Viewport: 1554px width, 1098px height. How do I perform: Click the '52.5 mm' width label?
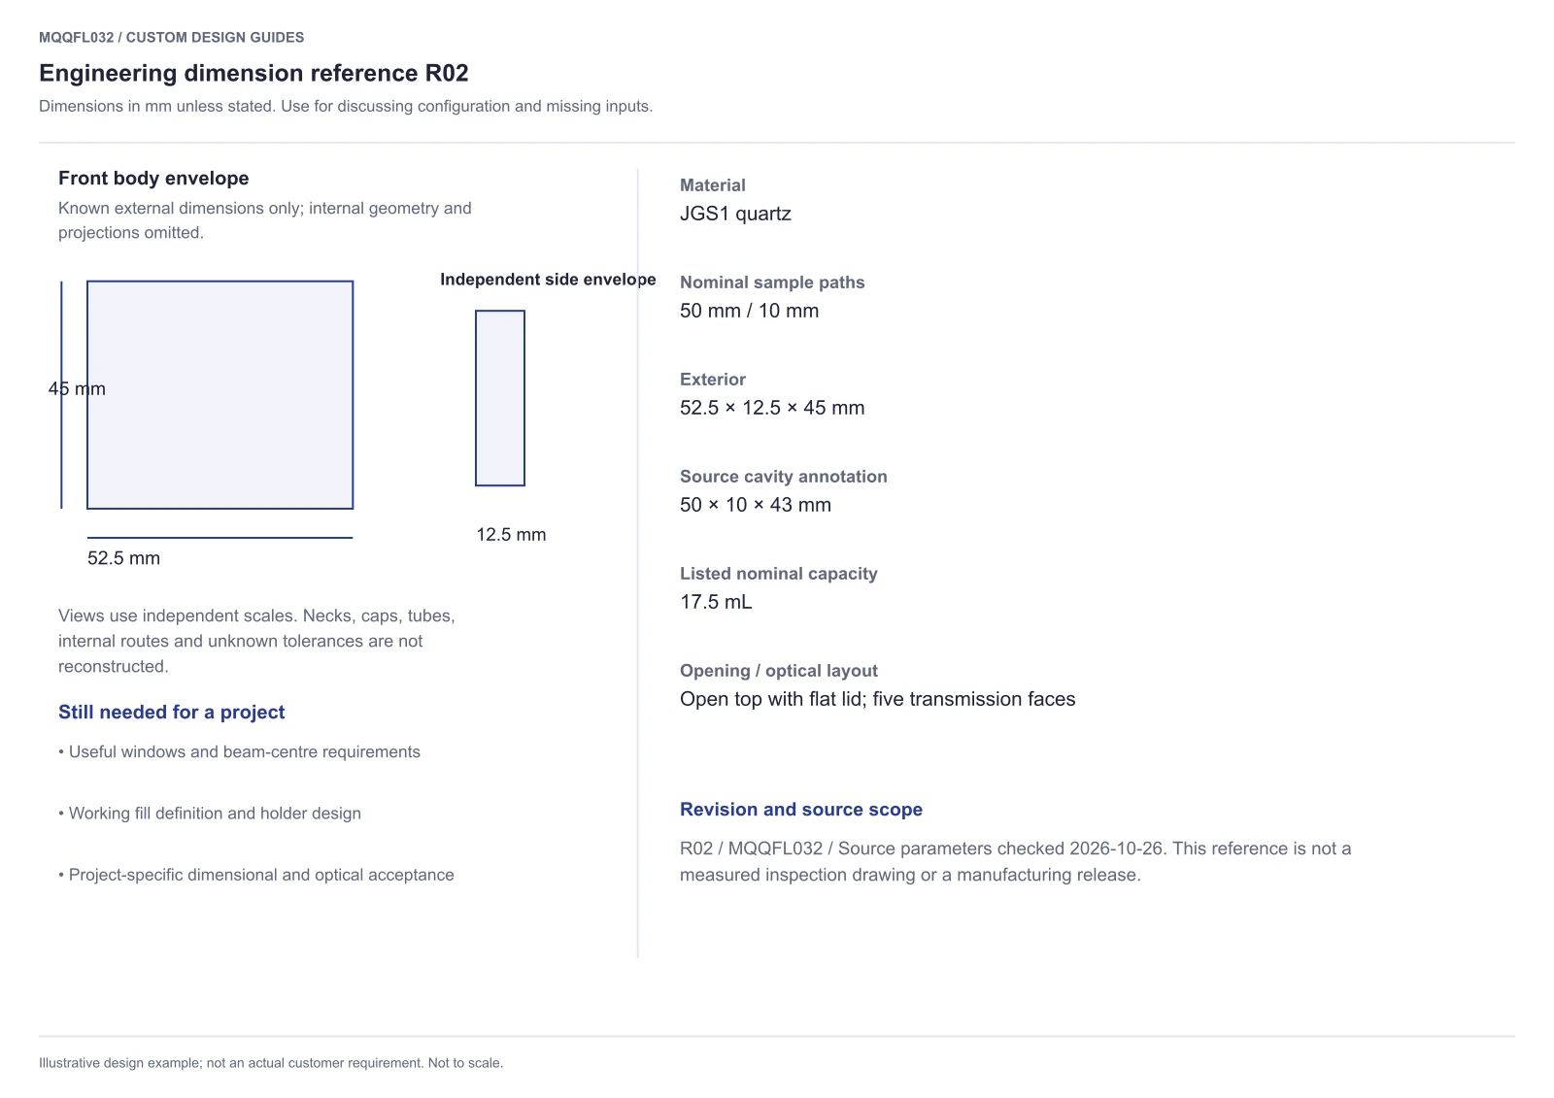(x=123, y=558)
